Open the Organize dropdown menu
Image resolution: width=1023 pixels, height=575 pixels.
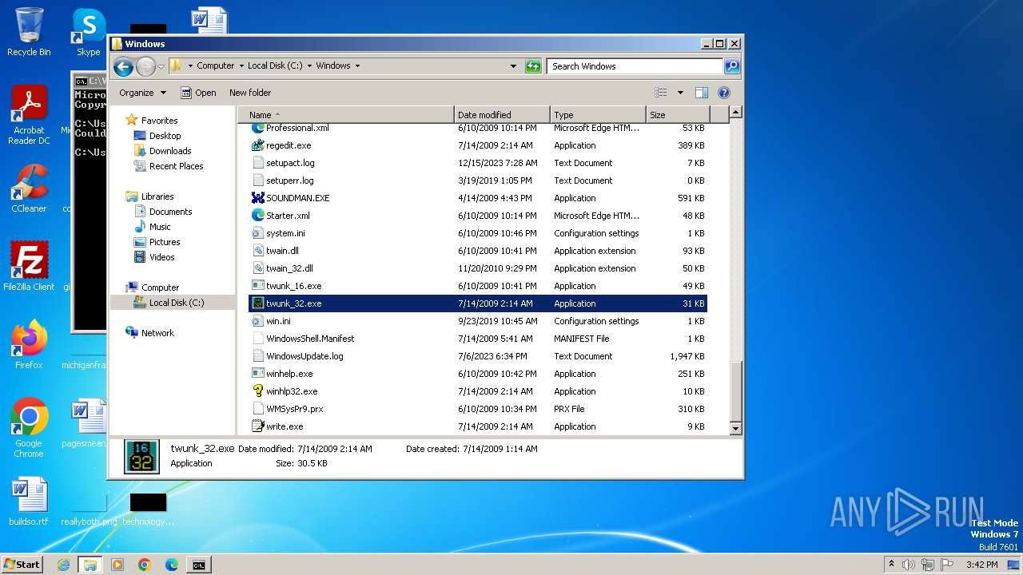point(142,93)
